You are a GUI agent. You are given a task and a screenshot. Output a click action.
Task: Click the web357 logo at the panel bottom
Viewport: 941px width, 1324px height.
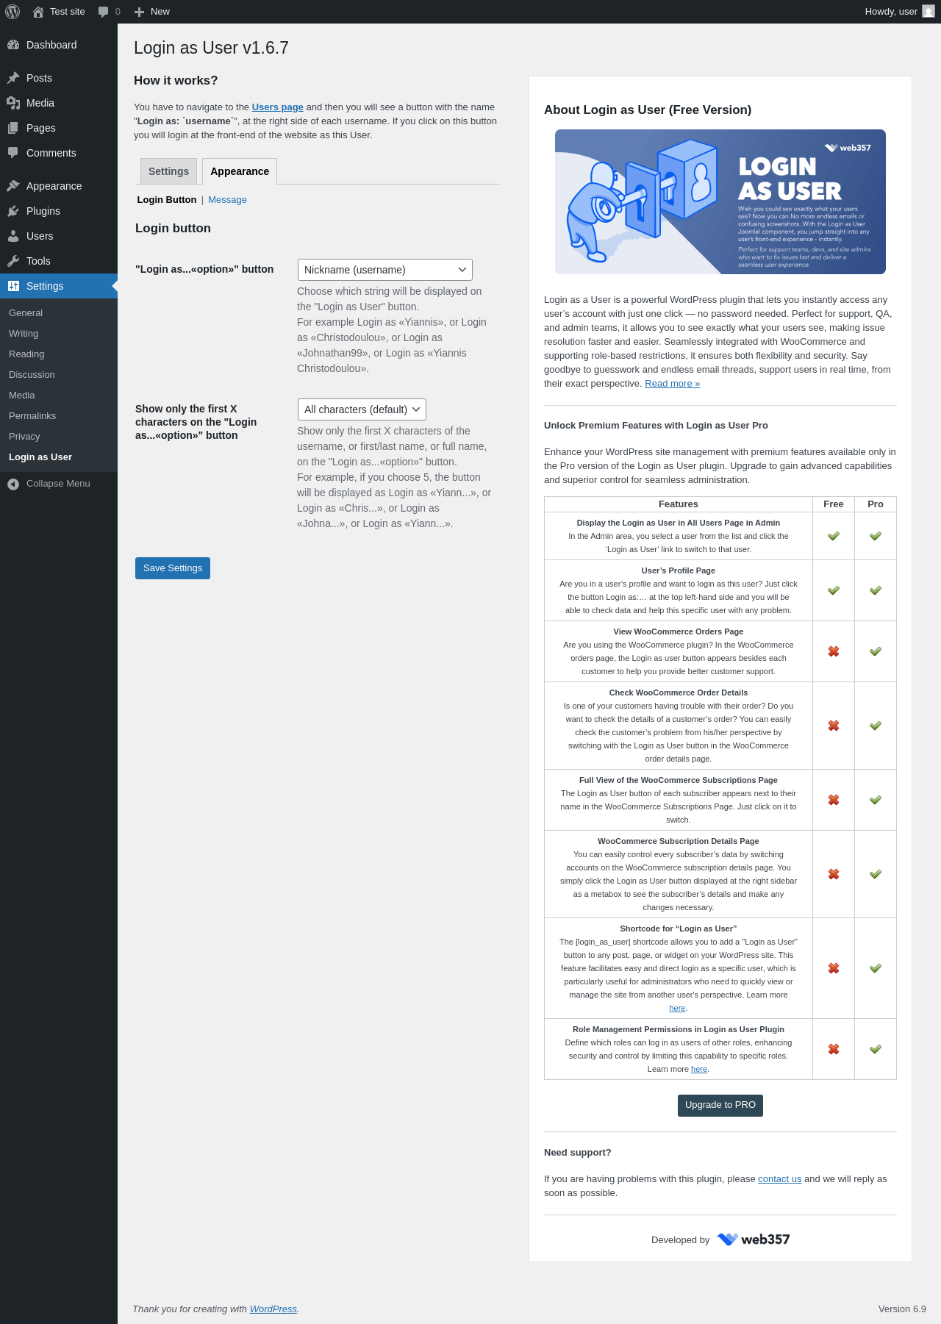(x=754, y=1239)
